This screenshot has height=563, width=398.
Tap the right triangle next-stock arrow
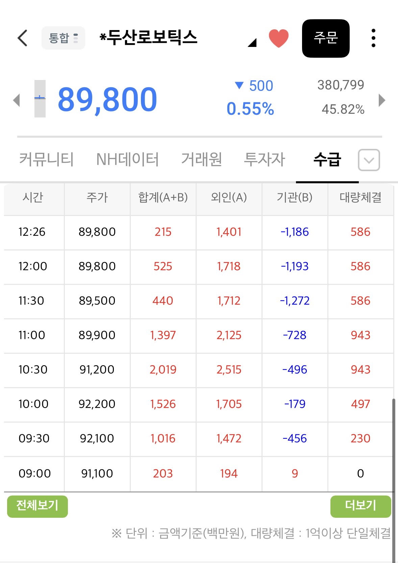(382, 100)
